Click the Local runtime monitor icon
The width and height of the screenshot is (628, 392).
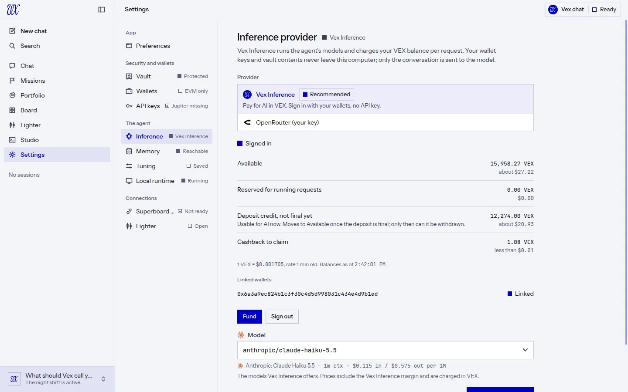pos(129,181)
